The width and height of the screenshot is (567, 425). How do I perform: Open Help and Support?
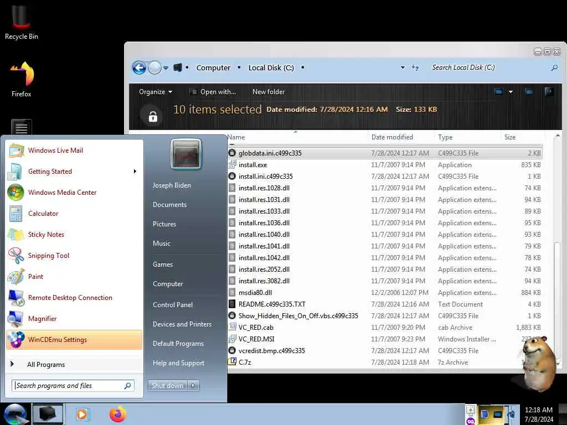tap(178, 363)
